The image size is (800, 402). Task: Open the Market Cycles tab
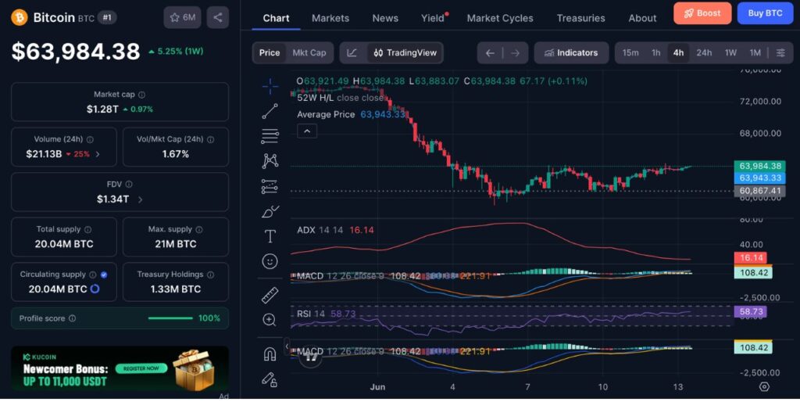coord(500,18)
